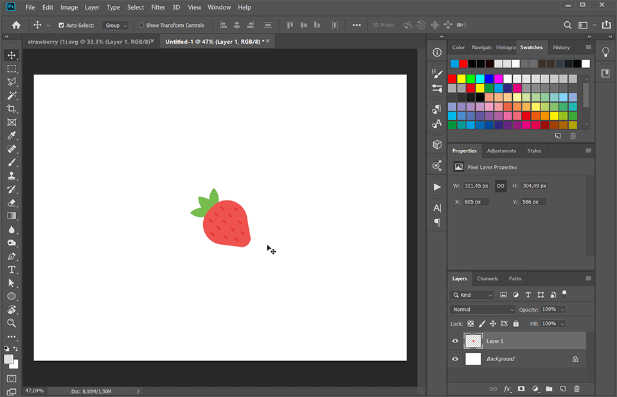617x397 pixels.
Task: Select the Clone Stamp tool
Action: point(11,175)
